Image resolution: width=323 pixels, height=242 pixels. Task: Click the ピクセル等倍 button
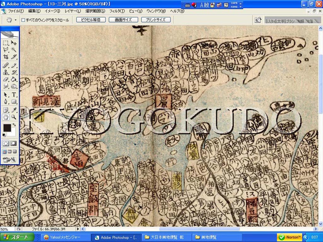point(91,20)
